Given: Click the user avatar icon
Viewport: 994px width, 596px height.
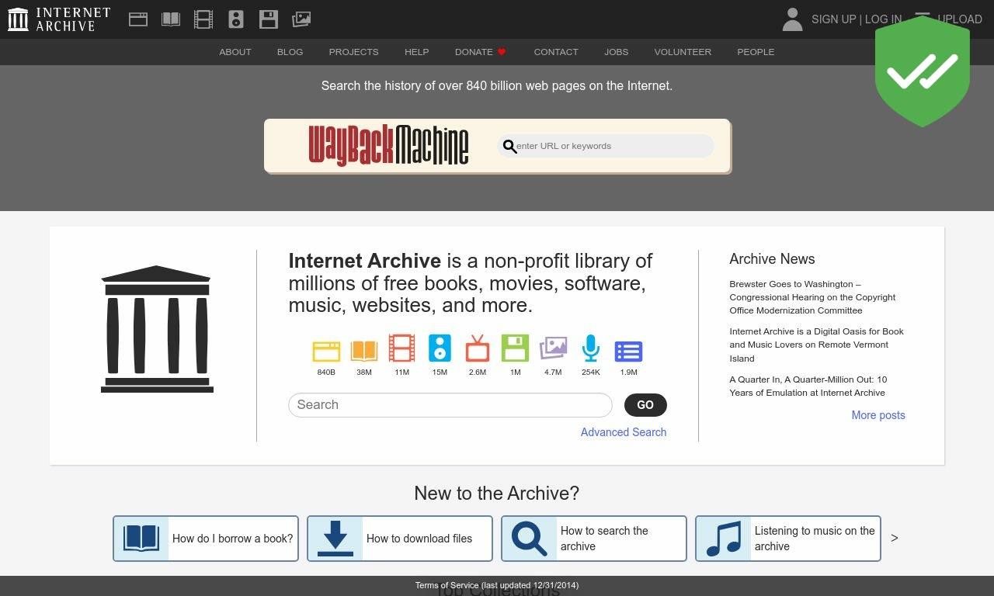Looking at the screenshot, I should coord(792,19).
